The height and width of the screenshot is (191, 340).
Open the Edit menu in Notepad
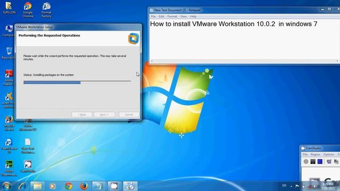[161, 16]
